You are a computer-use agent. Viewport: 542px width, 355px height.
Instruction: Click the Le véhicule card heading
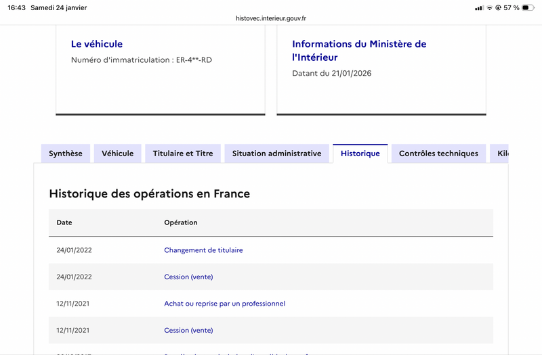(x=97, y=44)
